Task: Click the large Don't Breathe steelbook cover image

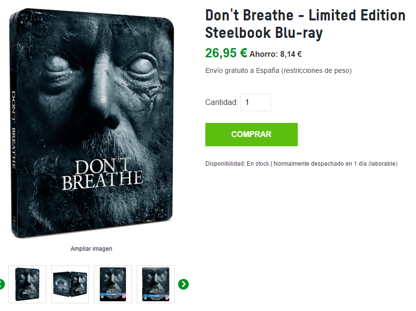Action: click(91, 123)
